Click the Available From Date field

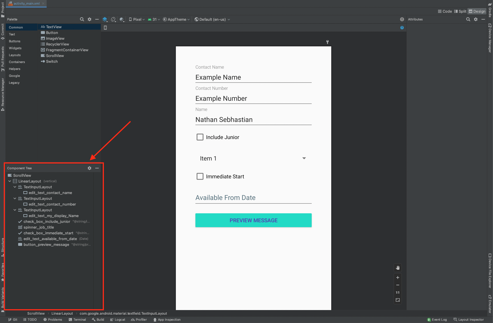click(x=253, y=198)
